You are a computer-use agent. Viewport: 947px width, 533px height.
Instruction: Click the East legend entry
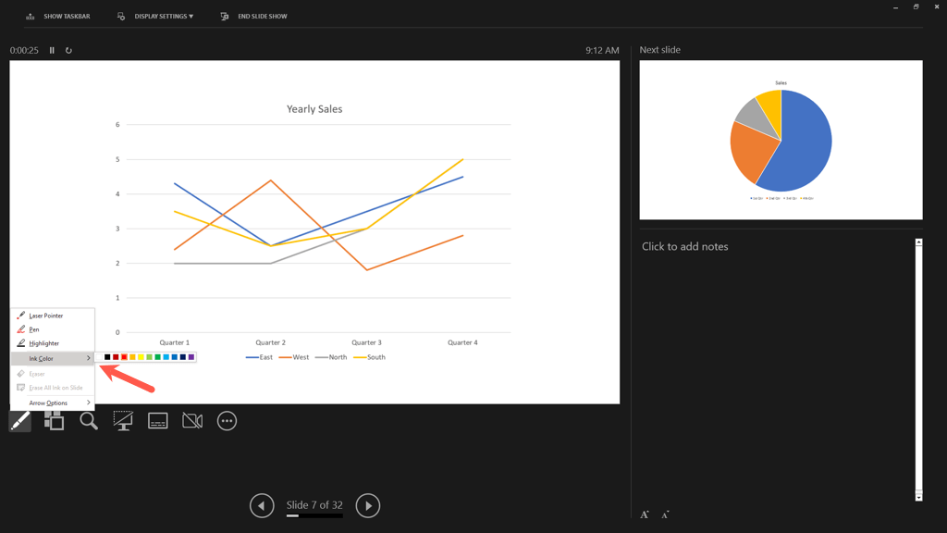pyautogui.click(x=260, y=357)
